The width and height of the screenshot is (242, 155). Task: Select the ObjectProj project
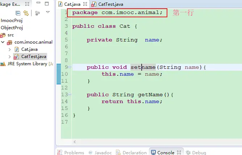coord(12,28)
